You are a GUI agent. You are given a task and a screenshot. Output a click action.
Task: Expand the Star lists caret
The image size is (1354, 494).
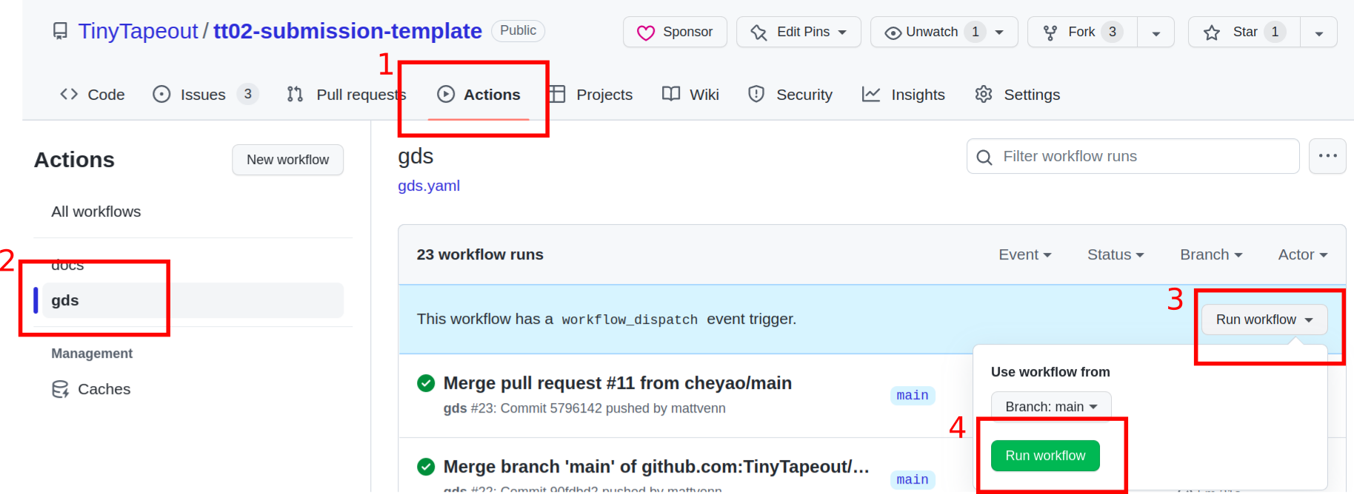point(1319,33)
